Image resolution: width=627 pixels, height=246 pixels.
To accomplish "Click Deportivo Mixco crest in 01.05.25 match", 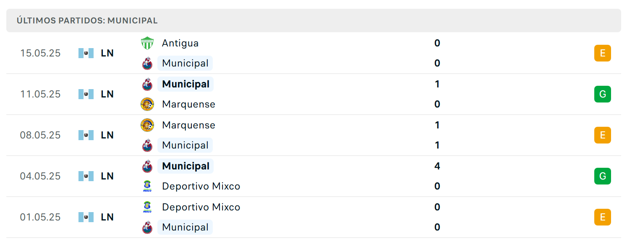I will [x=147, y=207].
